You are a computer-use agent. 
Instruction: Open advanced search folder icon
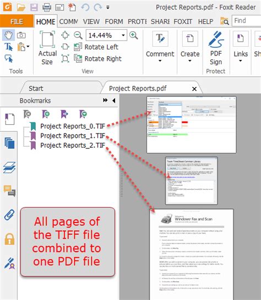pos(224,21)
